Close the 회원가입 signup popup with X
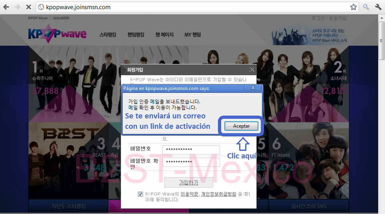 (252, 70)
